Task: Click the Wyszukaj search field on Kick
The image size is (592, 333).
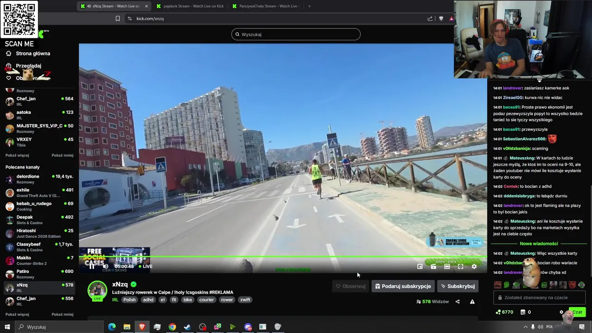Action: coord(296,34)
